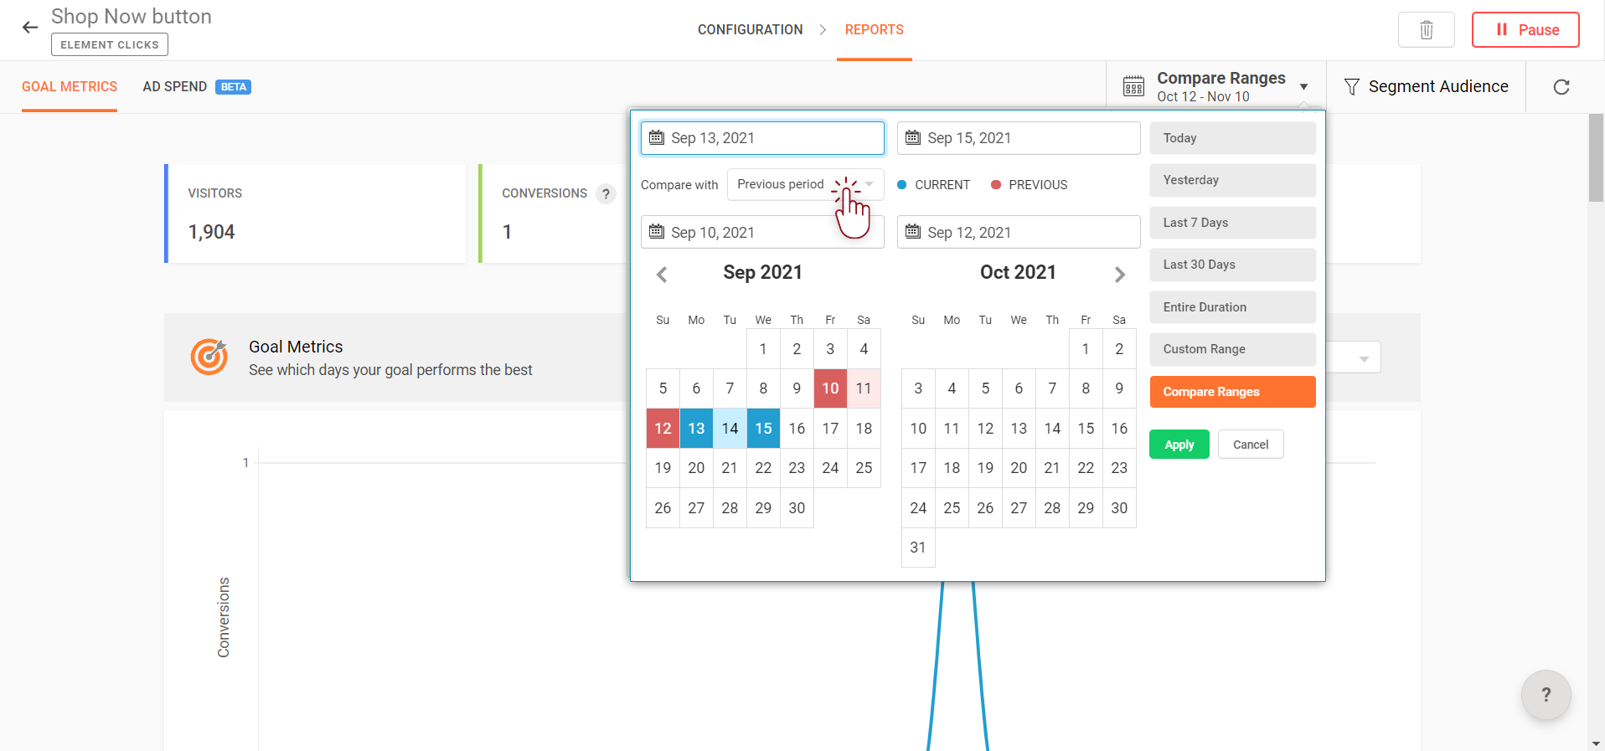
Task: Select the Compare Ranges preset option
Action: 1232,392
